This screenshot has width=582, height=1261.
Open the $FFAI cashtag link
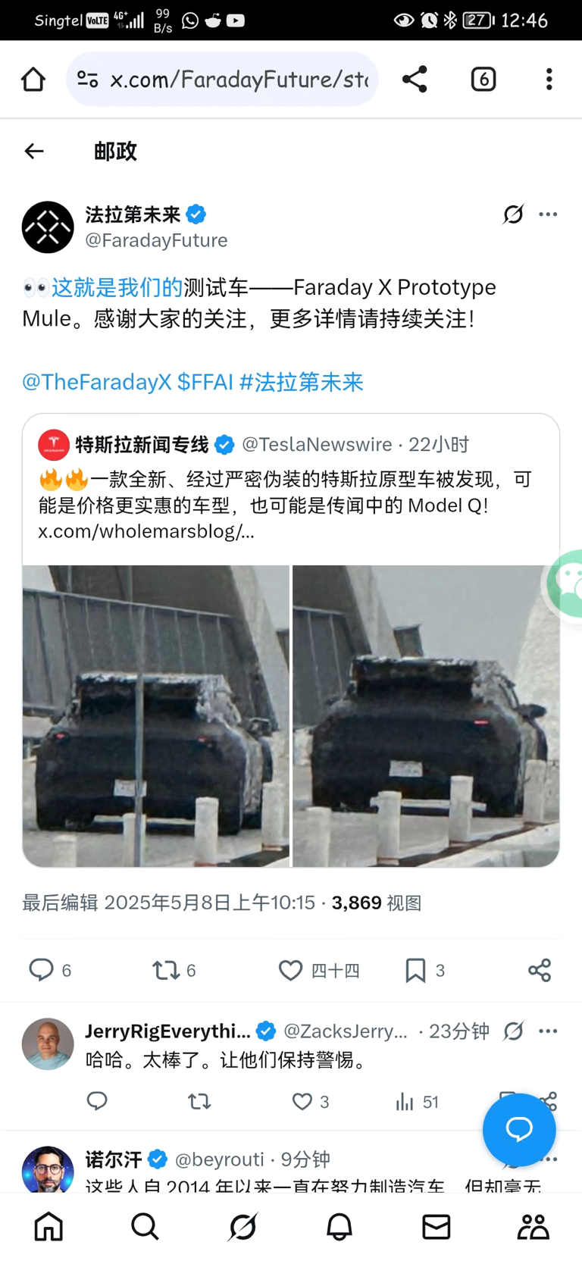(x=205, y=382)
